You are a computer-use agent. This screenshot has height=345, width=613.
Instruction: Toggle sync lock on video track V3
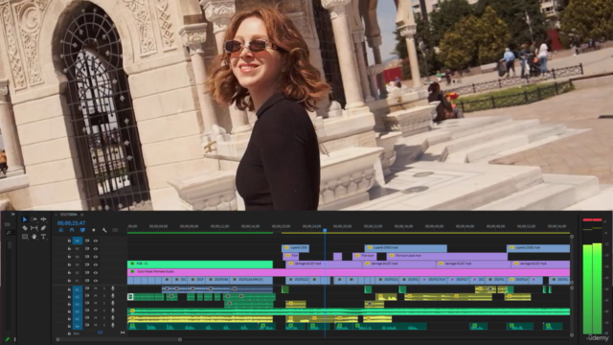click(87, 264)
